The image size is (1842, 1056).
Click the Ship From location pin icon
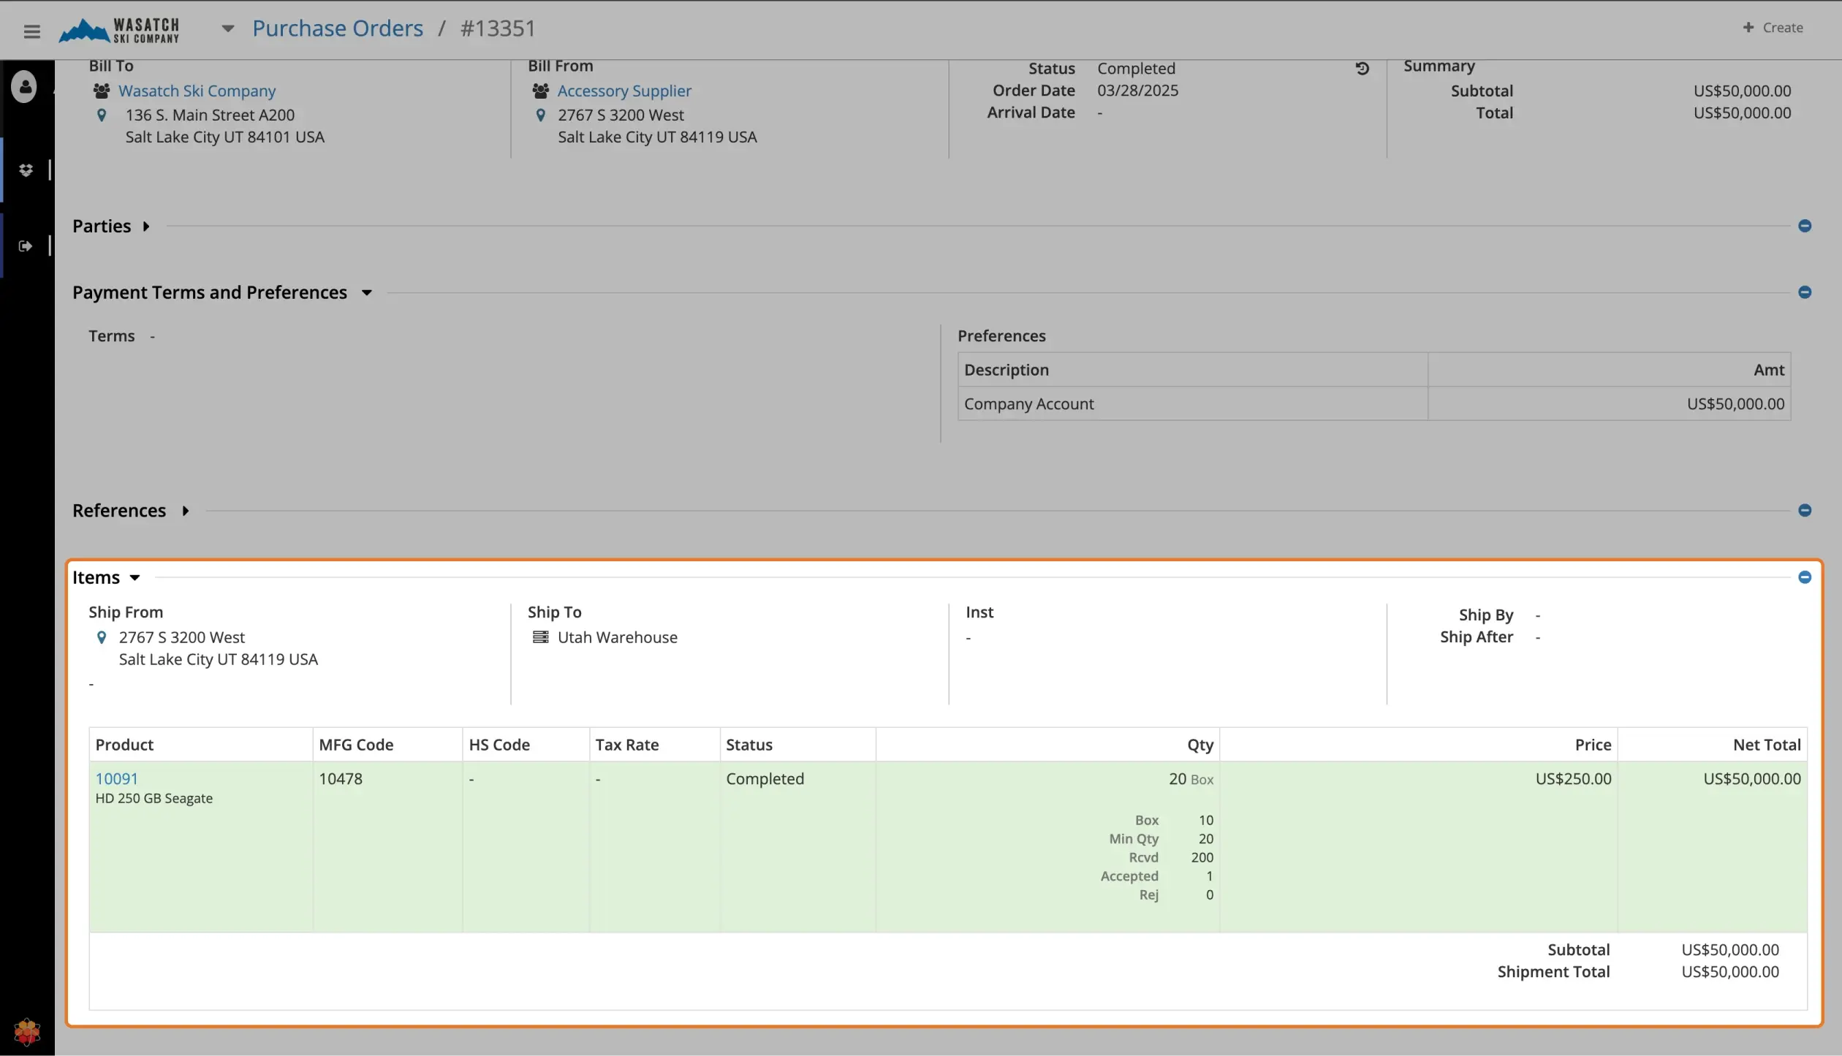[x=102, y=637]
